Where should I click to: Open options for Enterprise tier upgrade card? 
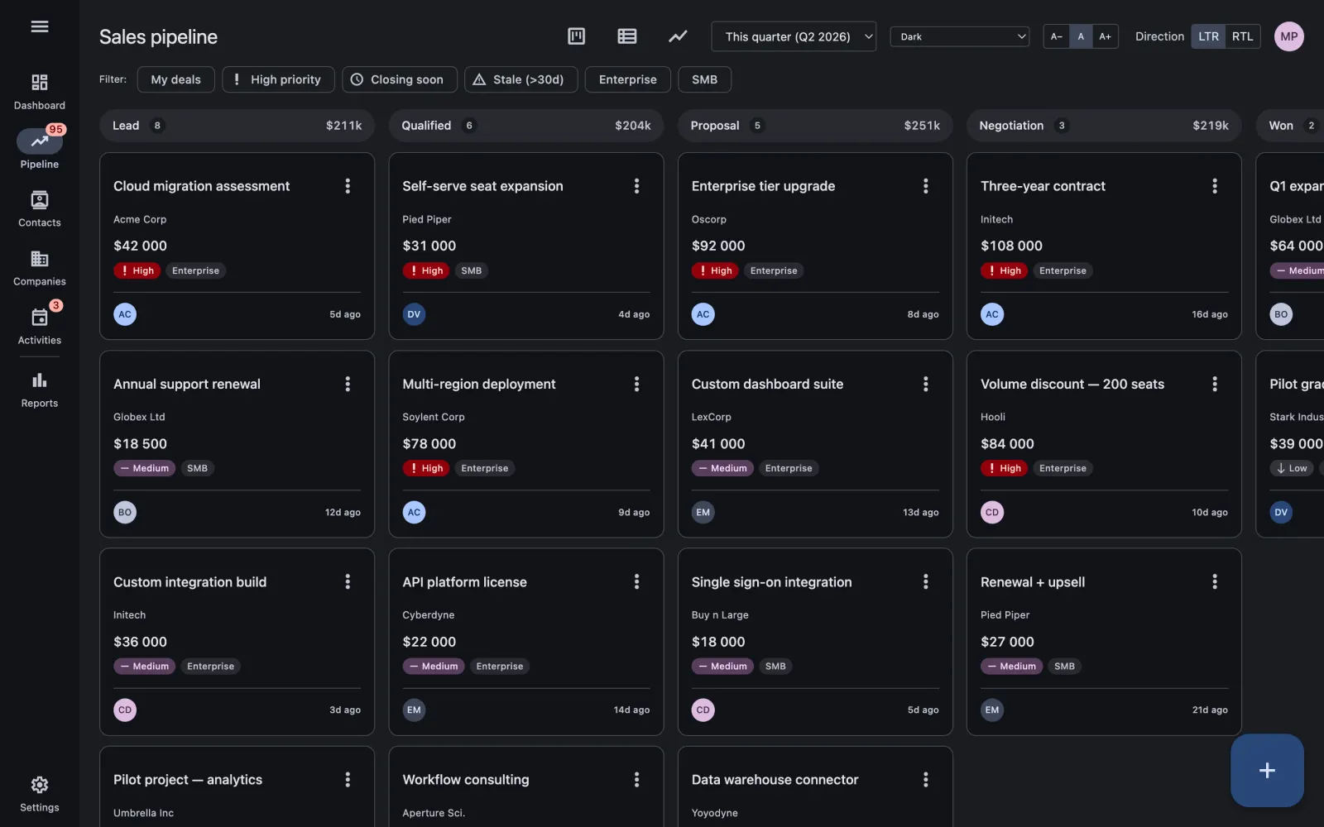click(925, 186)
